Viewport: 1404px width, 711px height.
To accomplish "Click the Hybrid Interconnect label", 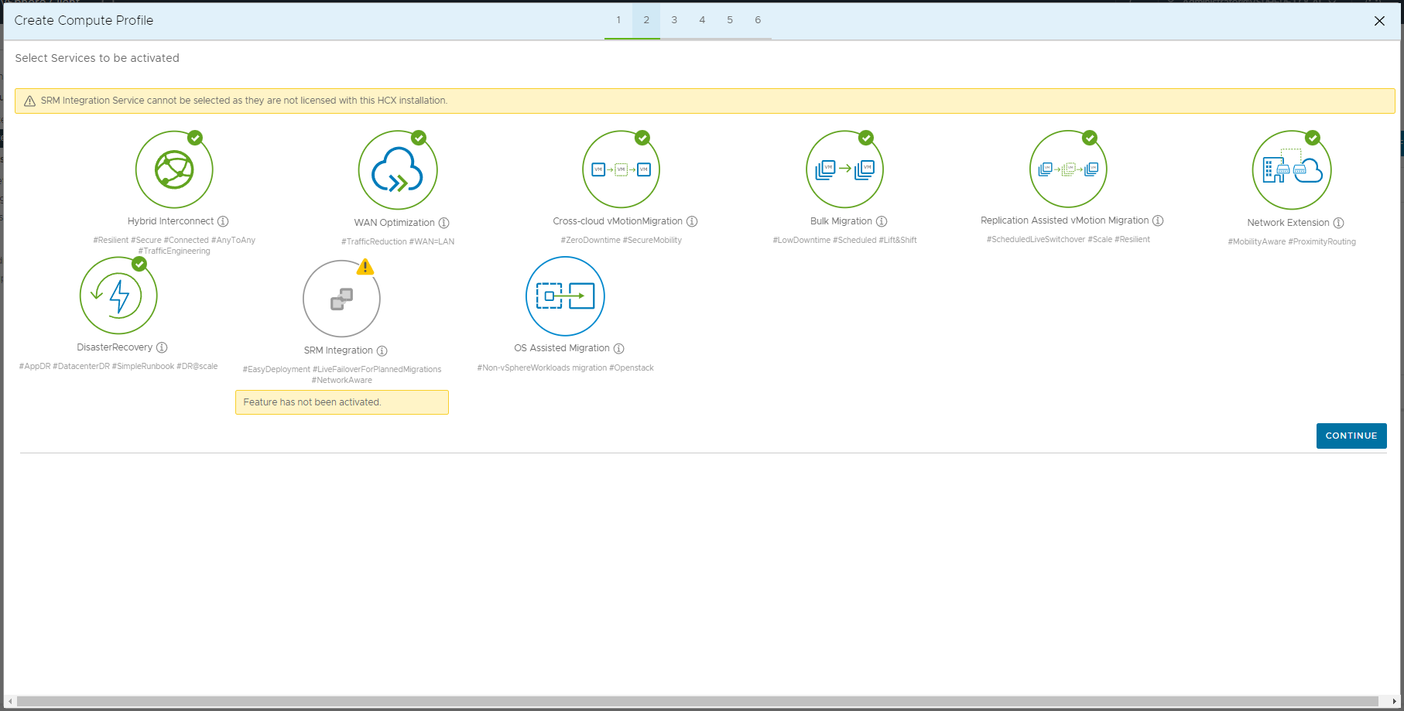I will pos(170,221).
